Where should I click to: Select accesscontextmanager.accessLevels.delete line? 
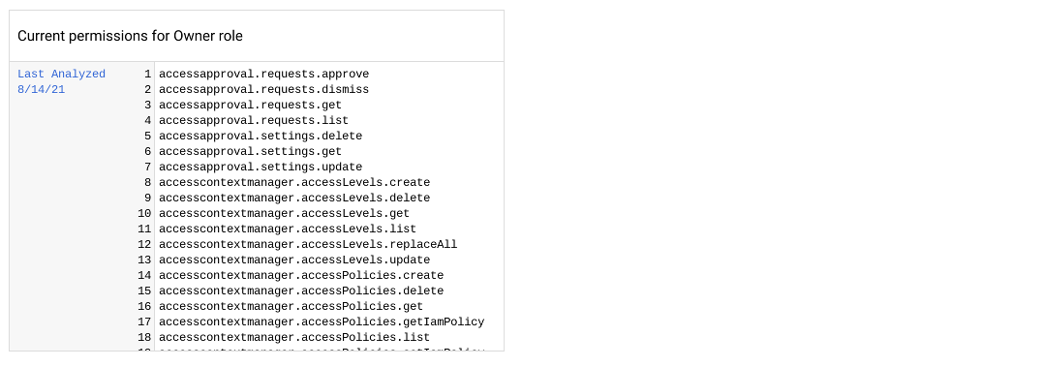pyautogui.click(x=294, y=198)
